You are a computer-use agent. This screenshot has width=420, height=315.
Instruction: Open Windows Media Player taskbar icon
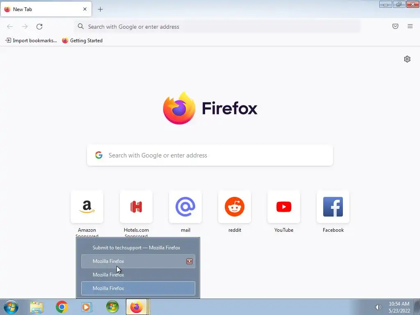[87, 307]
